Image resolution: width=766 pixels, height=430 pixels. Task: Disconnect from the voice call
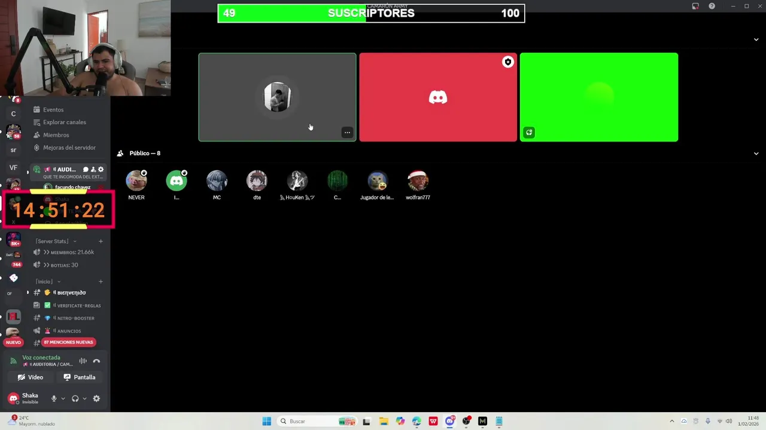tap(96, 361)
